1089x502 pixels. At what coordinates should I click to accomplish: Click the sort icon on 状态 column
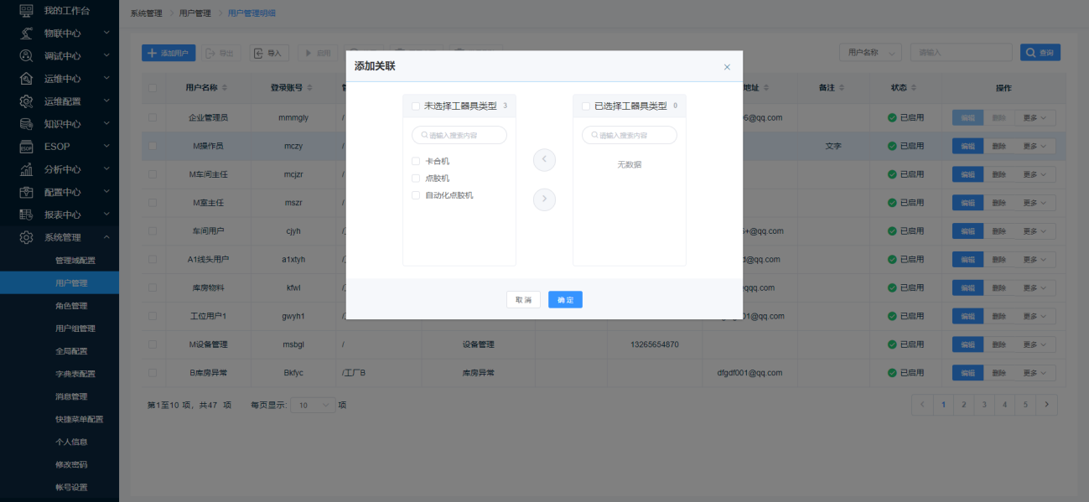[x=913, y=88]
